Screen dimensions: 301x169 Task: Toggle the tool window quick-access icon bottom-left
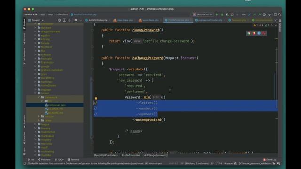[25, 163]
